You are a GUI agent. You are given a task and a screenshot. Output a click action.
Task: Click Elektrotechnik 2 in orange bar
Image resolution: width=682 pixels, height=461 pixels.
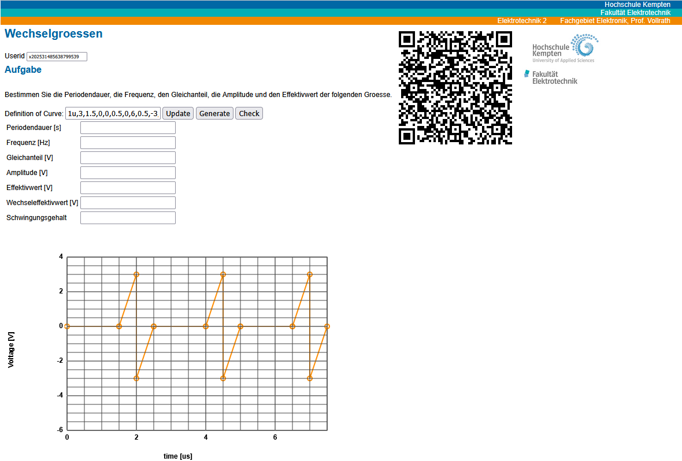coord(522,21)
